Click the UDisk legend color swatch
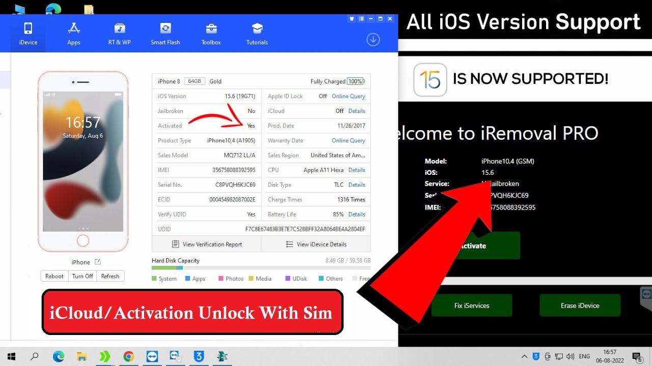 point(288,279)
